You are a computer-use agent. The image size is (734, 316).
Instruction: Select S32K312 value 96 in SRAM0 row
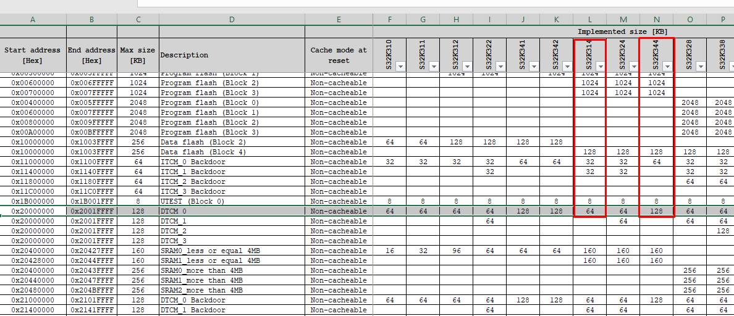457,251
